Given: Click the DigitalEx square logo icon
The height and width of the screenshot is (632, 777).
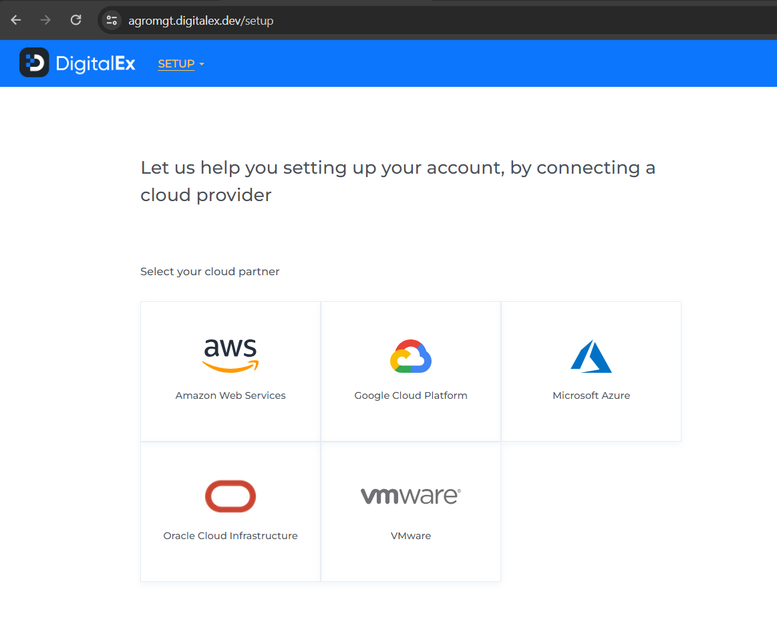Looking at the screenshot, I should click(x=34, y=63).
